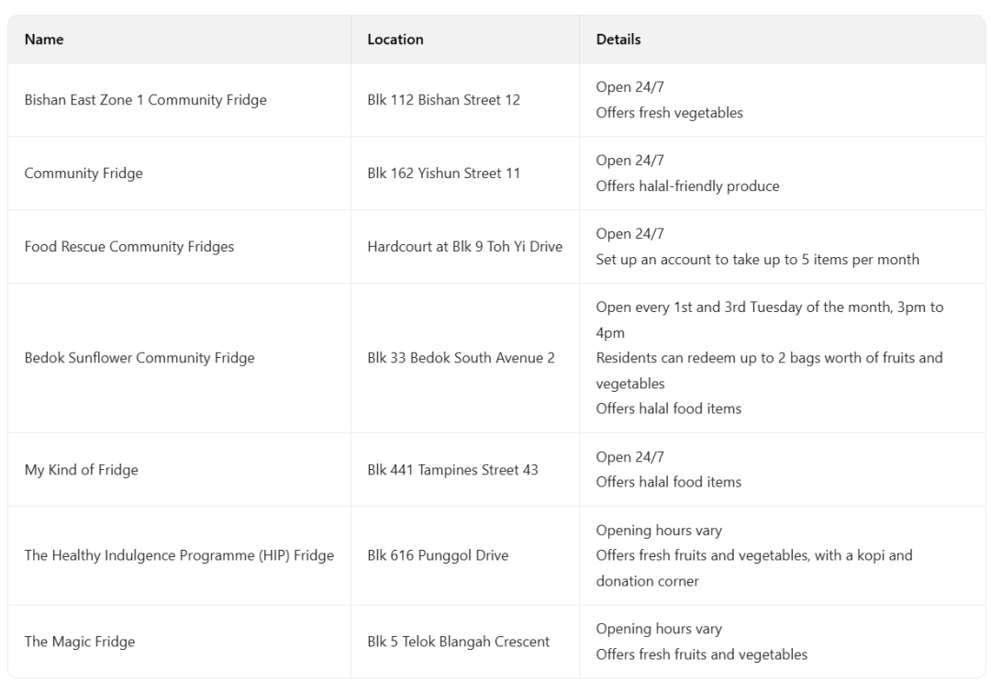Image resolution: width=991 pixels, height=682 pixels.
Task: Click 'Opening hours vary' in the Magic Fridge row
Action: pos(659,629)
